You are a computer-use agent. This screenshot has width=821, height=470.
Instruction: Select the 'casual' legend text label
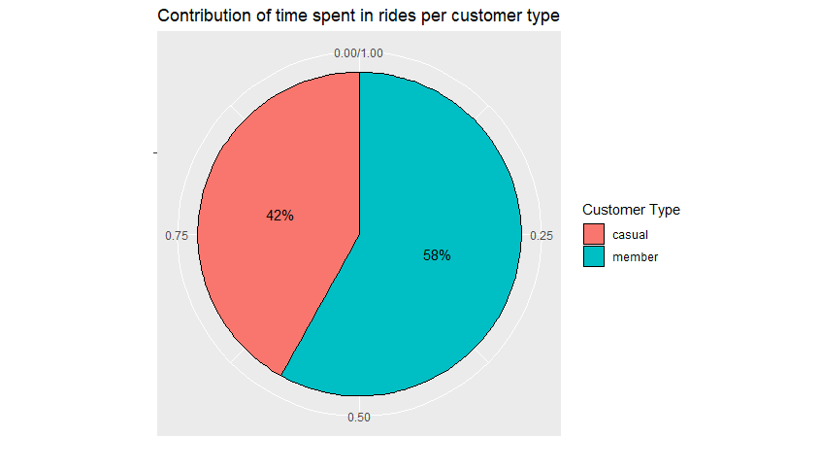click(x=630, y=234)
